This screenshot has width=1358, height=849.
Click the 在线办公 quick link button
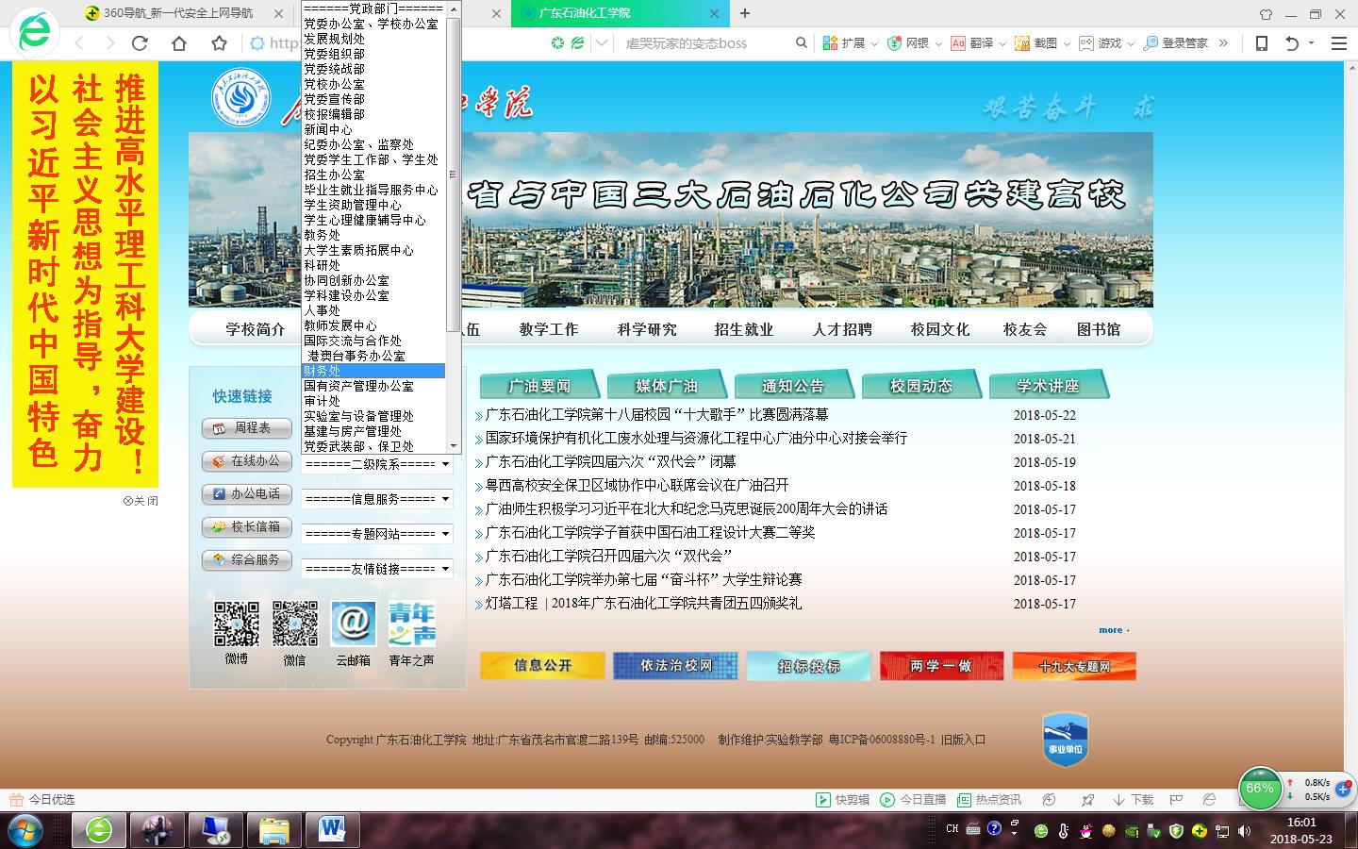pyautogui.click(x=247, y=461)
